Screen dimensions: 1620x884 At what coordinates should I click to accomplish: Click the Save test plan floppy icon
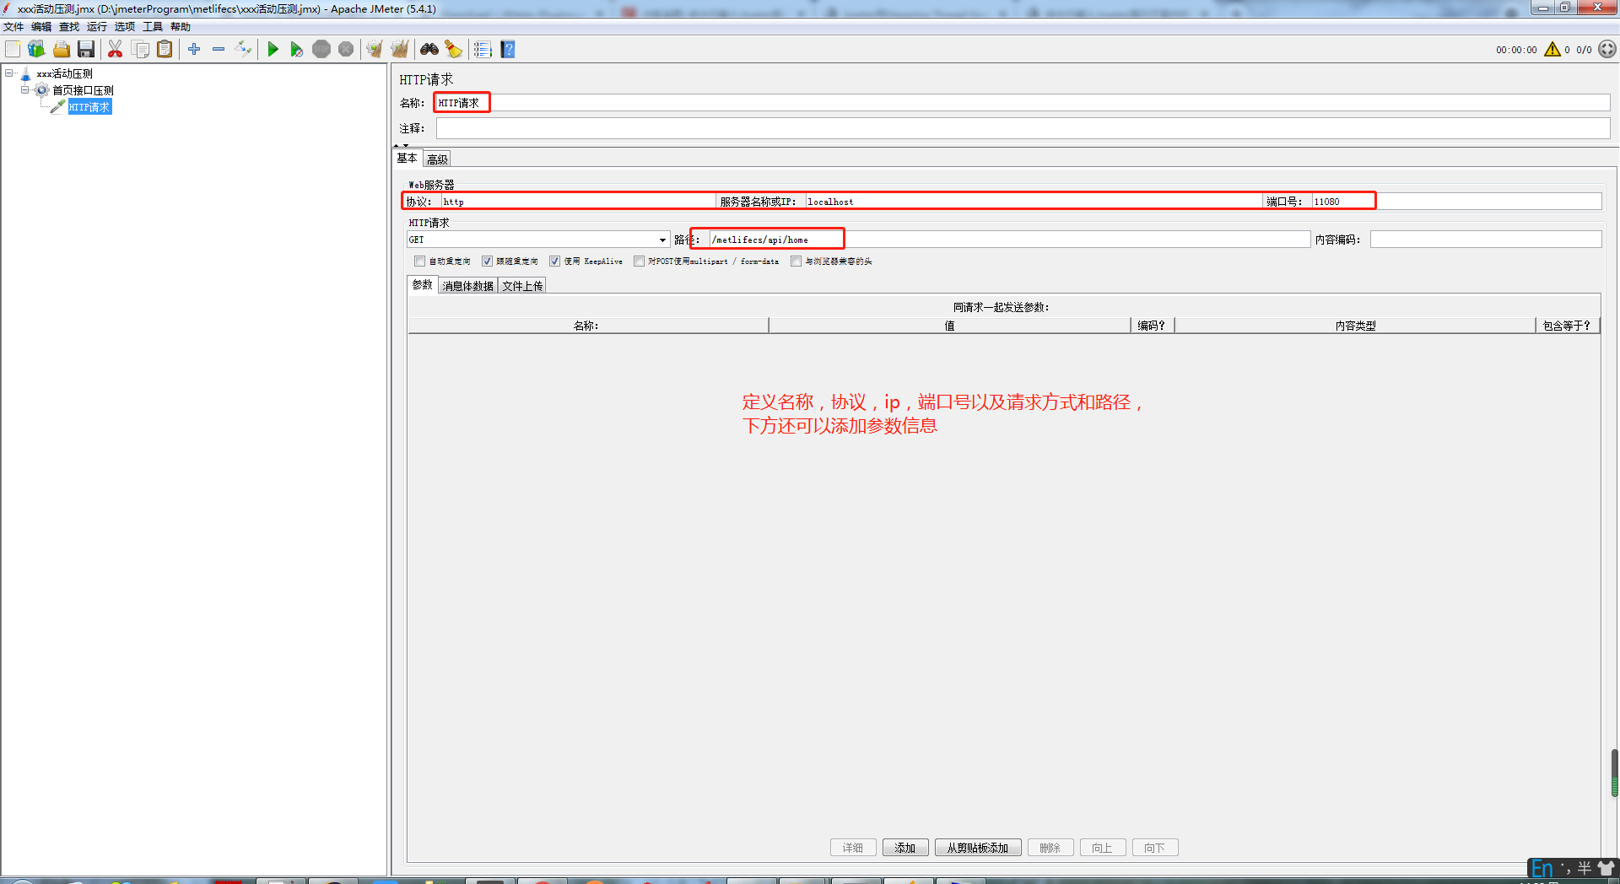point(86,50)
